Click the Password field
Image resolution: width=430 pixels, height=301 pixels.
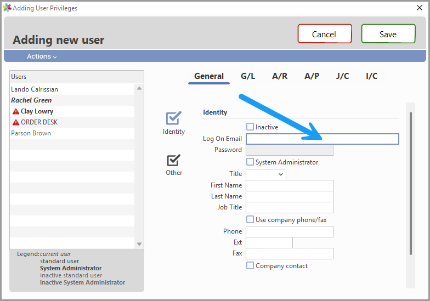pyautogui.click(x=290, y=150)
